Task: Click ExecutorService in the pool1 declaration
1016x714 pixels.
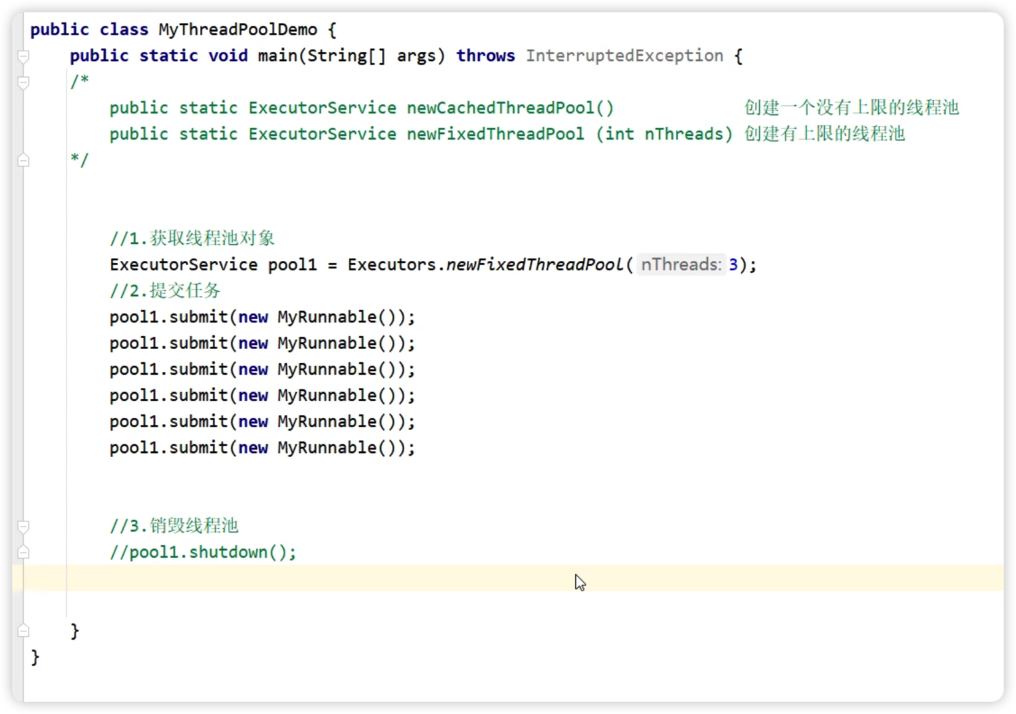Action: [183, 264]
